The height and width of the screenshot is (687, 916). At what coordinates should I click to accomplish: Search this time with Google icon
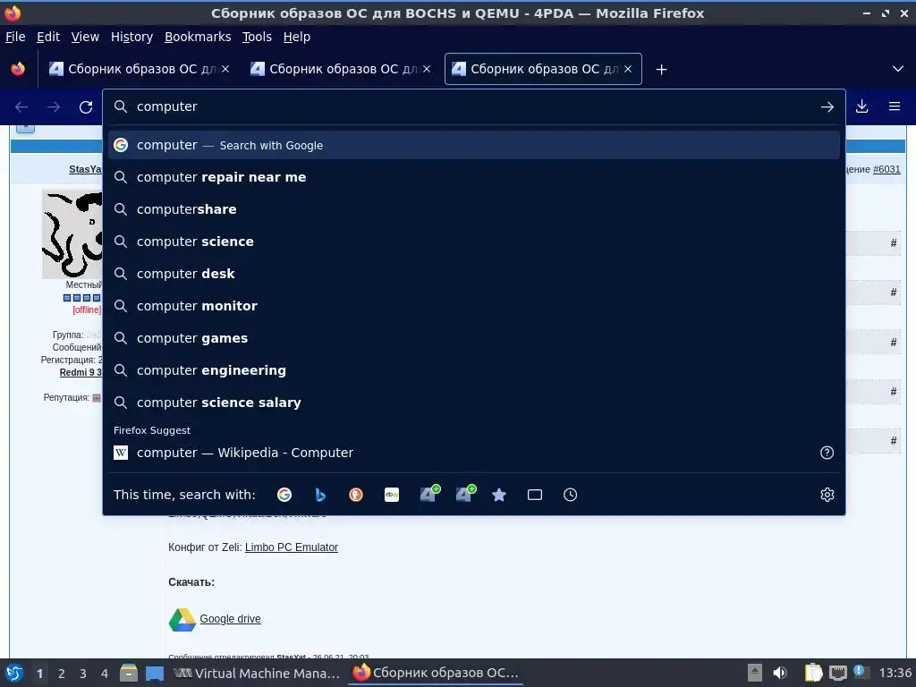click(x=284, y=495)
